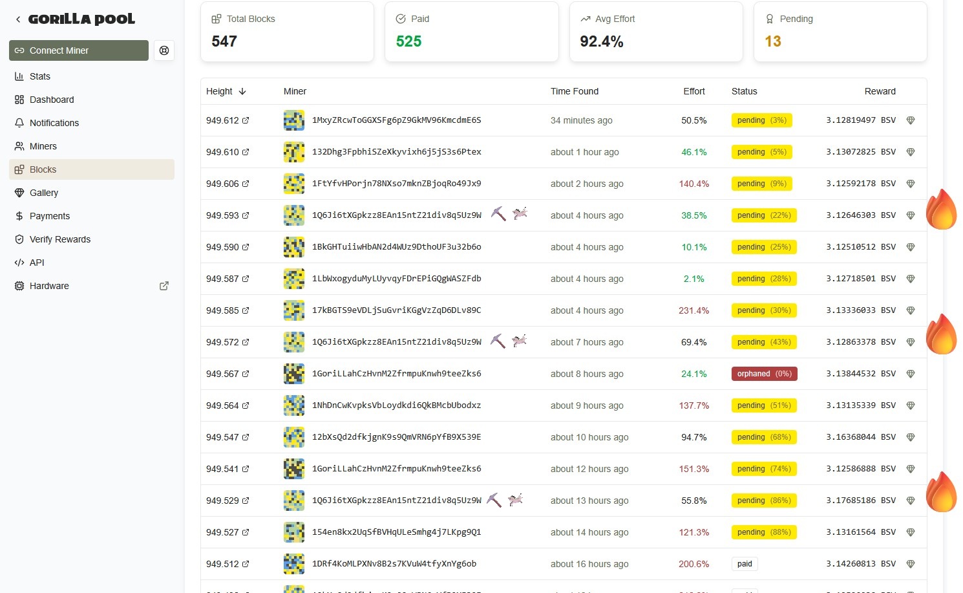Select miner address 154en8kx2UqSfBVHqULeSmhg4j7LKpg9Q1
The height and width of the screenshot is (593, 963).
coord(397,532)
